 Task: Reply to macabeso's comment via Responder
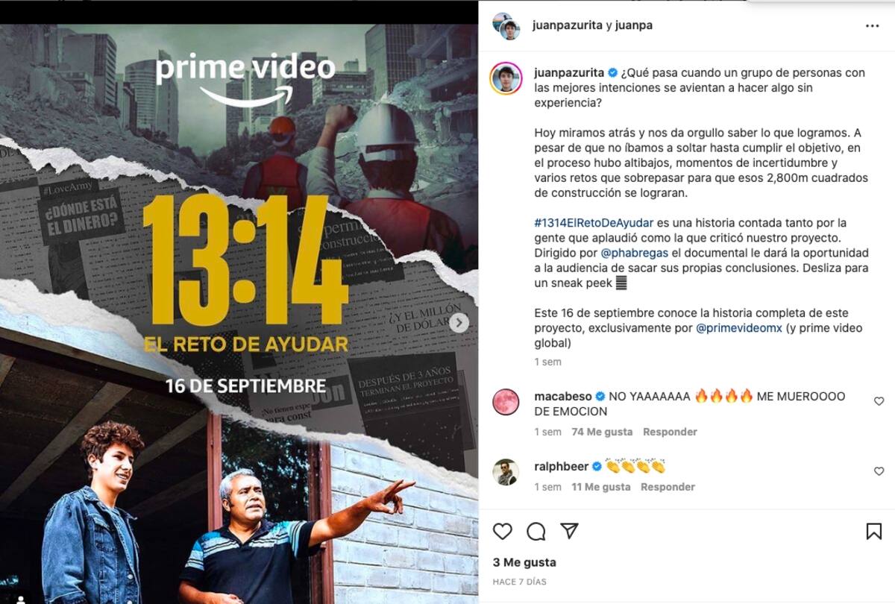pos(670,432)
